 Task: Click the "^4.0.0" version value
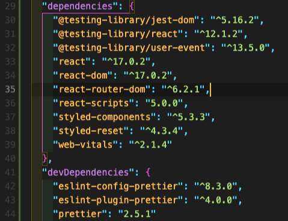point(216,200)
